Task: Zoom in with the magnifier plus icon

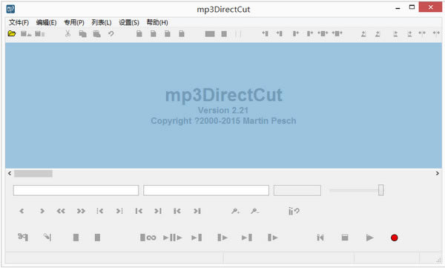Action: tap(235, 211)
